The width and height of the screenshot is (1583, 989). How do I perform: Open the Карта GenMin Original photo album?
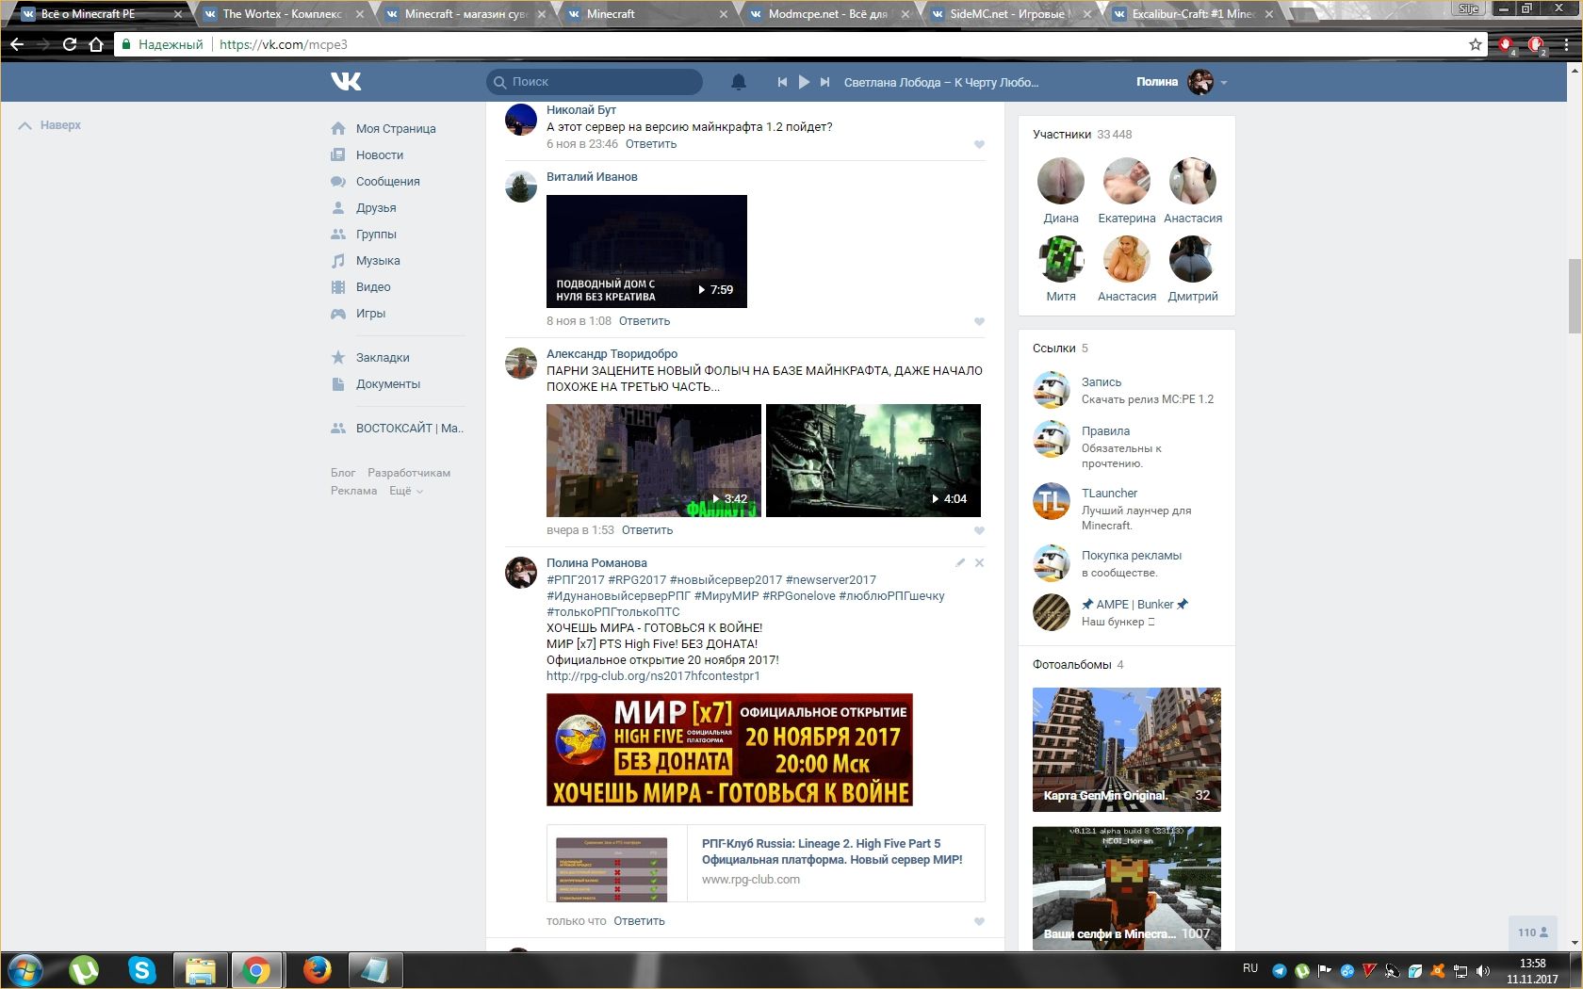(1126, 749)
